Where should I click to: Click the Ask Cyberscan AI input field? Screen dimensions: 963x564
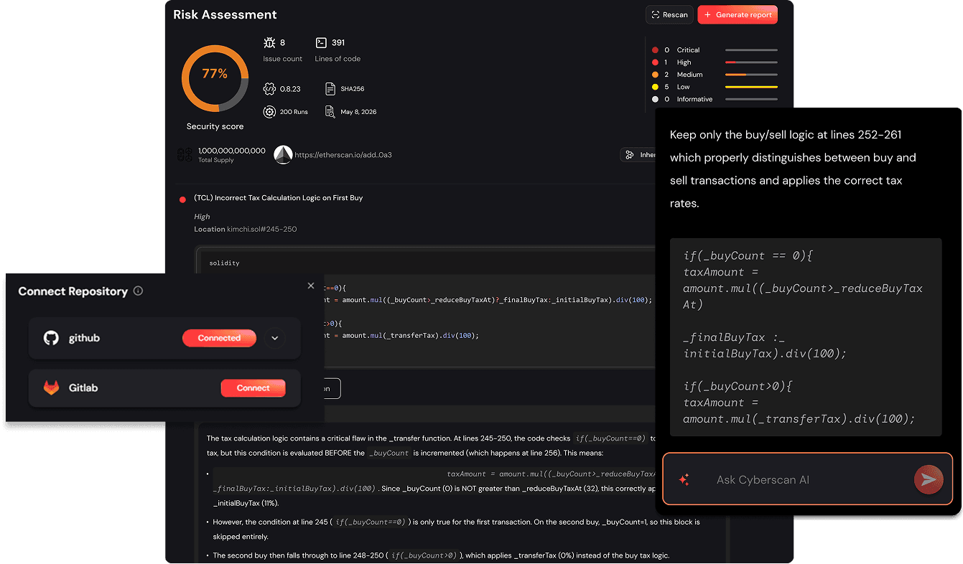coord(807,479)
